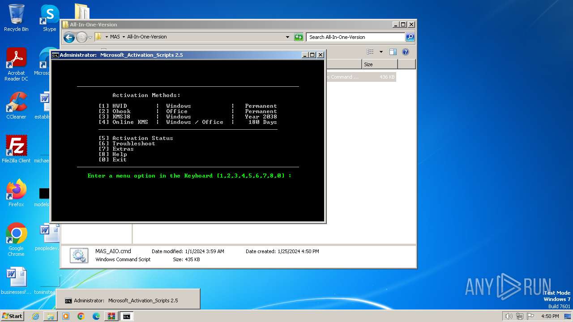Expand the address bar history dropdown arrow
Screen dimensions: 573x322
(x=287, y=37)
